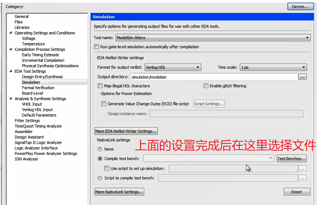Open the Time scale dropdown
317x205 pixels.
[x=273, y=67]
